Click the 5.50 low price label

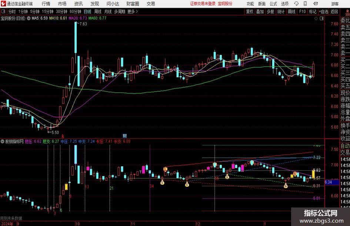[x=55, y=132]
